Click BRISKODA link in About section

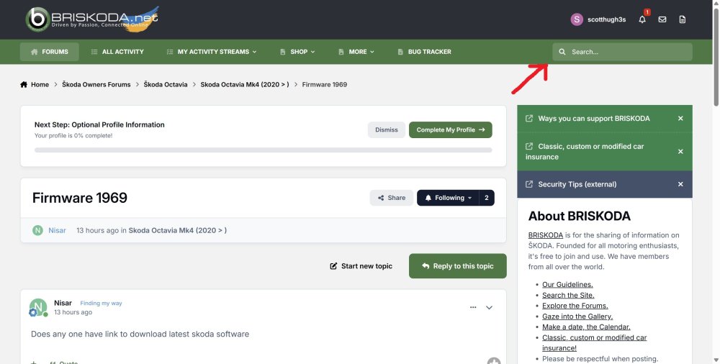pyautogui.click(x=546, y=235)
